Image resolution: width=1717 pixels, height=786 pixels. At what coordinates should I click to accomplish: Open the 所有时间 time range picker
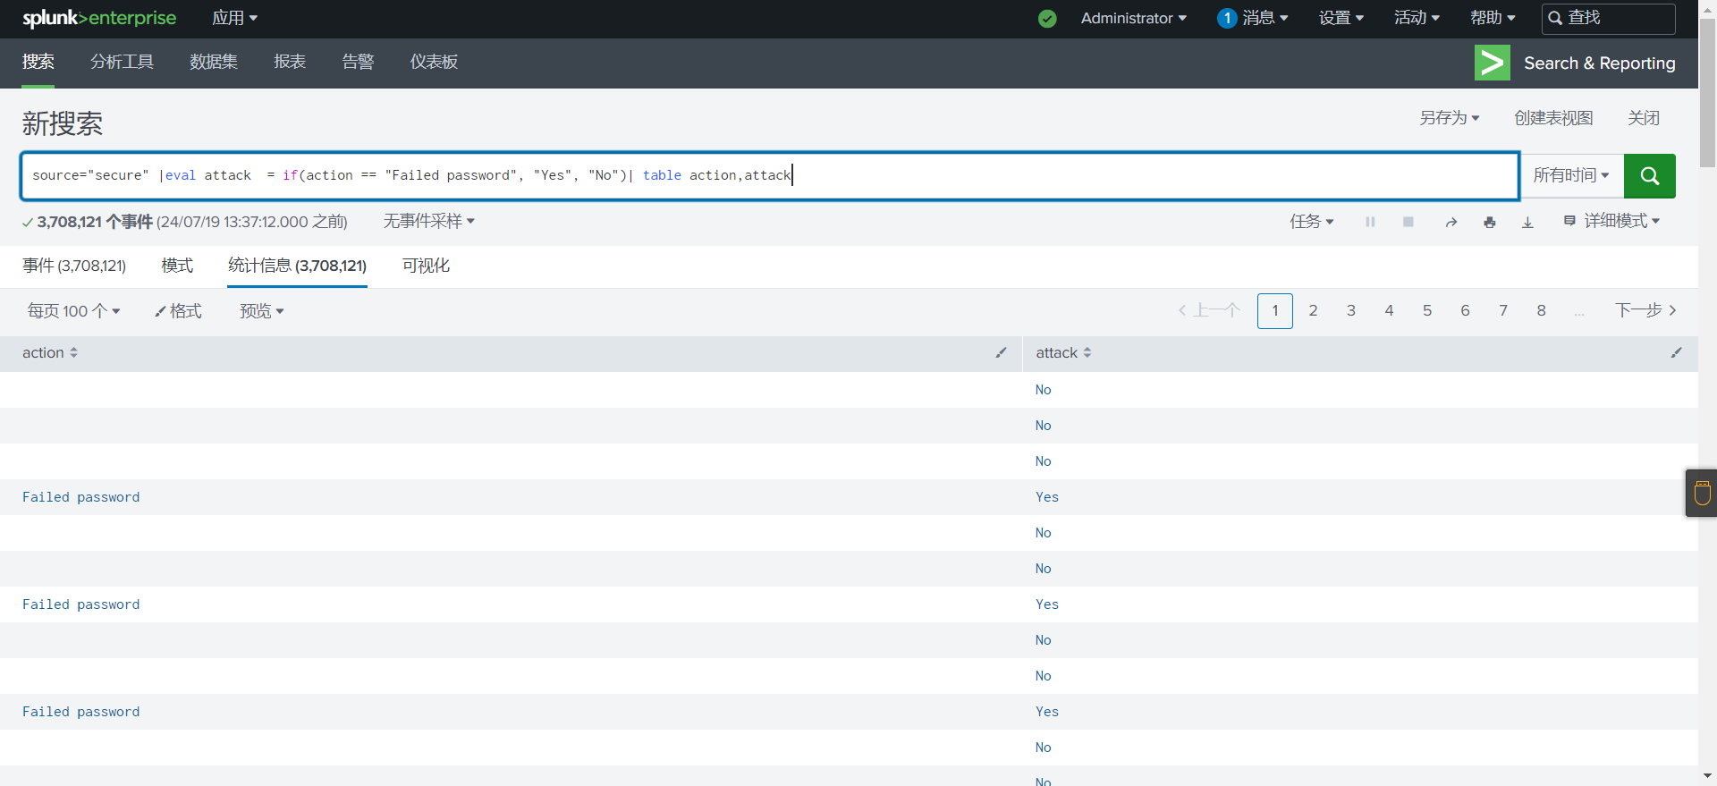(1570, 176)
